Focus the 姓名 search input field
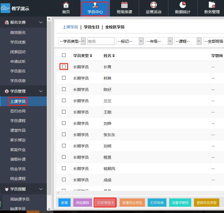Screen dimensions: 224x213 101,41
